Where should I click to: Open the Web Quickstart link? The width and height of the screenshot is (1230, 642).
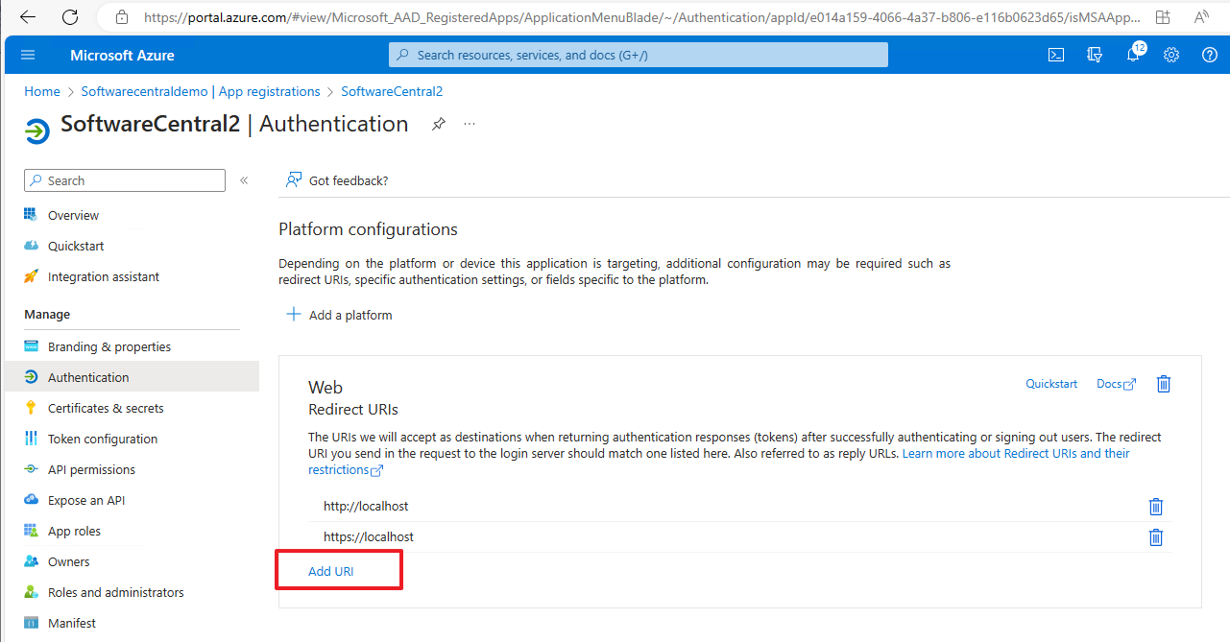(1051, 384)
